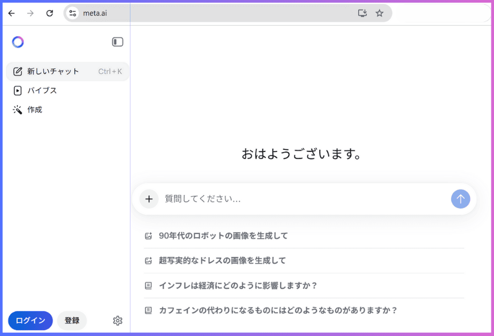Collapse the sidebar with the panel icon
Image resolution: width=494 pixels, height=336 pixels.
pyautogui.click(x=117, y=42)
